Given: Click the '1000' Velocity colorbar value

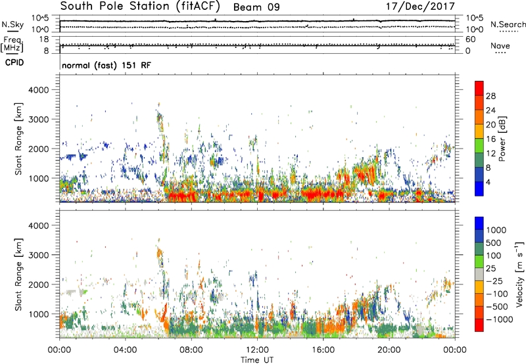Looking at the screenshot, I should click(x=496, y=230).
